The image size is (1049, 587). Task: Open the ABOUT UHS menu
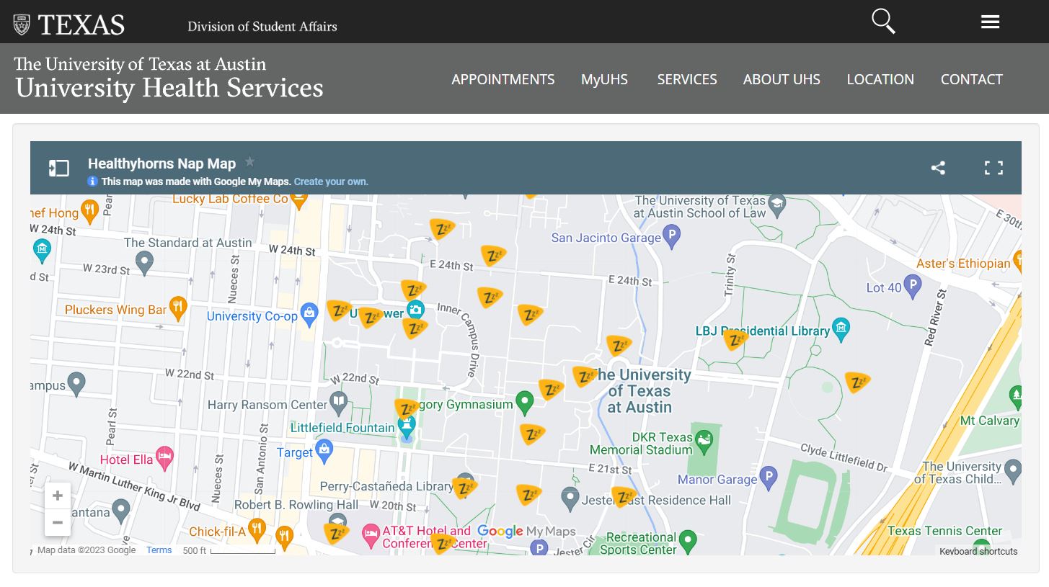(x=782, y=79)
